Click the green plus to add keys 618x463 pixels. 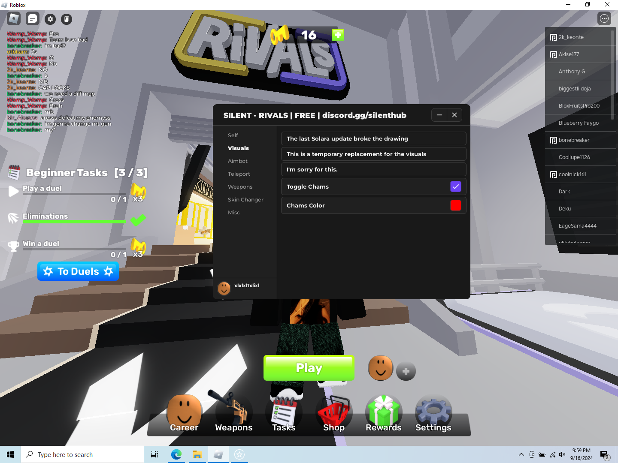[x=338, y=35]
